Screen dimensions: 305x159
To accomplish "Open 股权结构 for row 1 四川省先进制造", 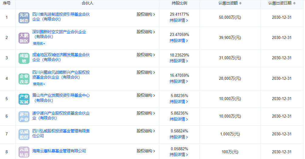I will [146, 14].
